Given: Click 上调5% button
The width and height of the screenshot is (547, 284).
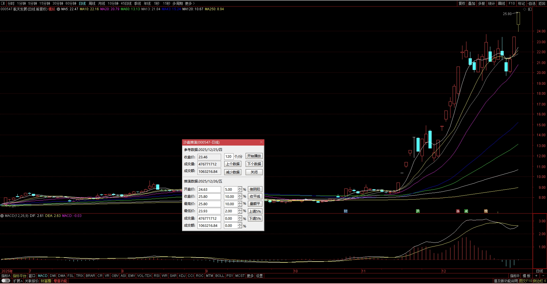Looking at the screenshot, I should [255, 211].
